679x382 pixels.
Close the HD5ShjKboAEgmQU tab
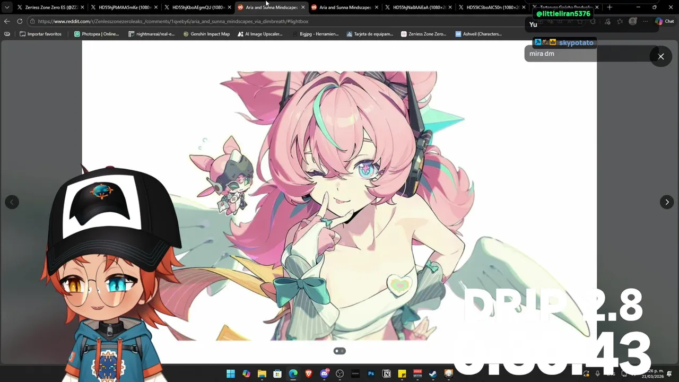(229, 7)
